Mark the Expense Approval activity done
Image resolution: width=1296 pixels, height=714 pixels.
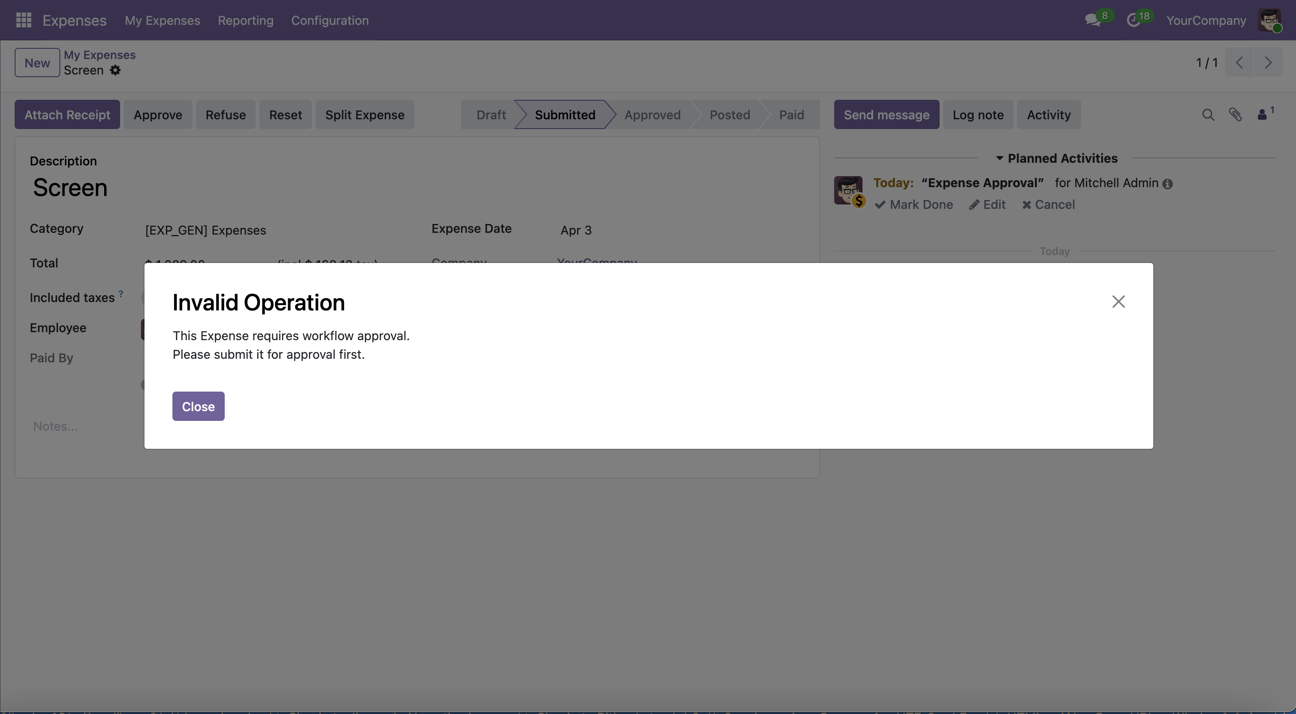(x=914, y=205)
